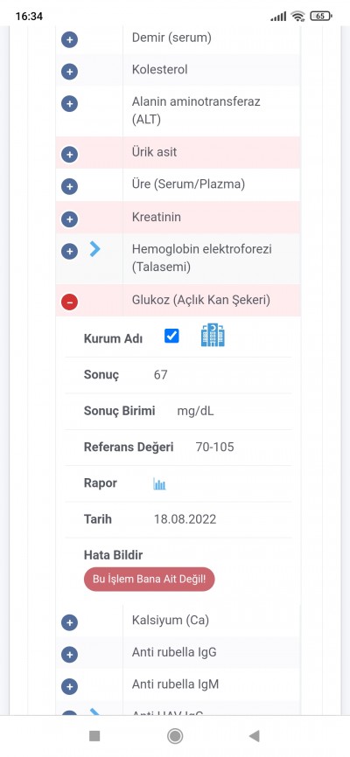The width and height of the screenshot is (350, 757).
Task: Expand the Anti rubella IgG row
Action: (x=70, y=655)
